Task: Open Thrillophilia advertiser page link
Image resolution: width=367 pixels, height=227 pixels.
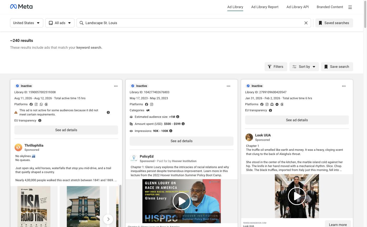Action: [34, 146]
